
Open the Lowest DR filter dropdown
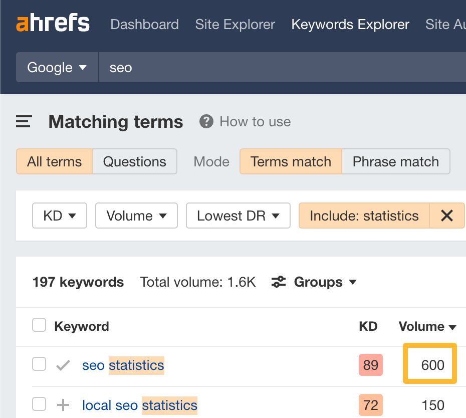click(x=238, y=216)
